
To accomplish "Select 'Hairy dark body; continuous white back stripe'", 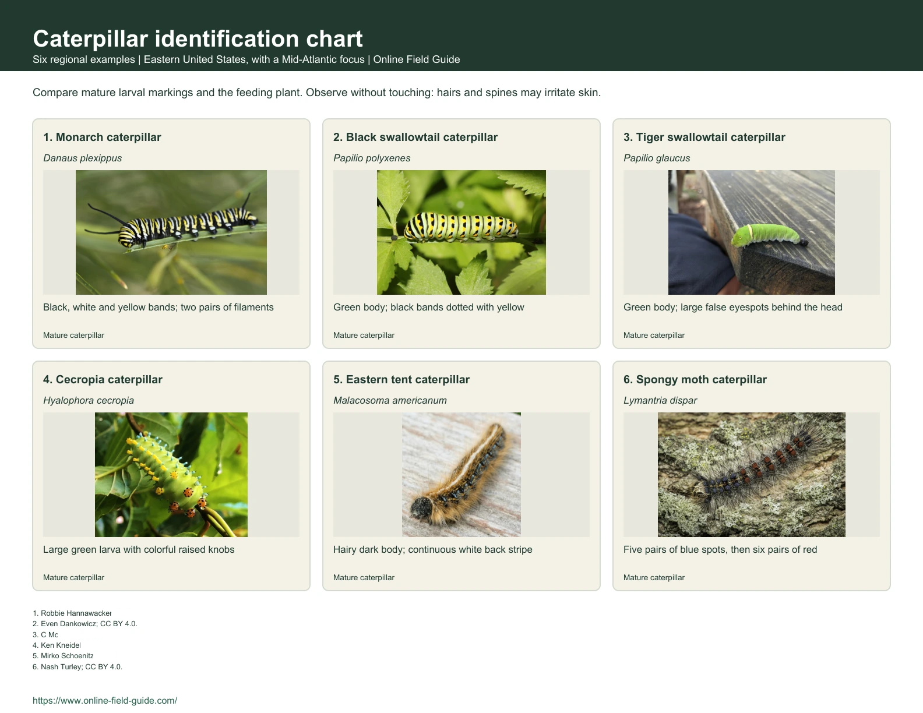I will [433, 549].
